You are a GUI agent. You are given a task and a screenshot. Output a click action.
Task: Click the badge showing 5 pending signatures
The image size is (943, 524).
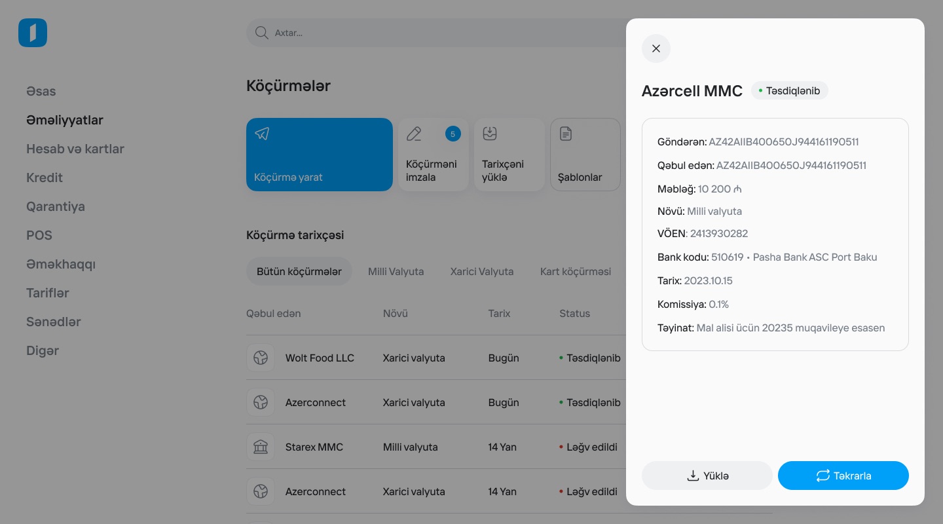(453, 134)
